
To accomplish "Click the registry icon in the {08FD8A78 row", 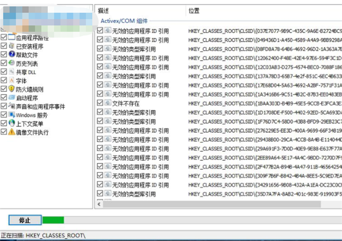I will 108,48.
